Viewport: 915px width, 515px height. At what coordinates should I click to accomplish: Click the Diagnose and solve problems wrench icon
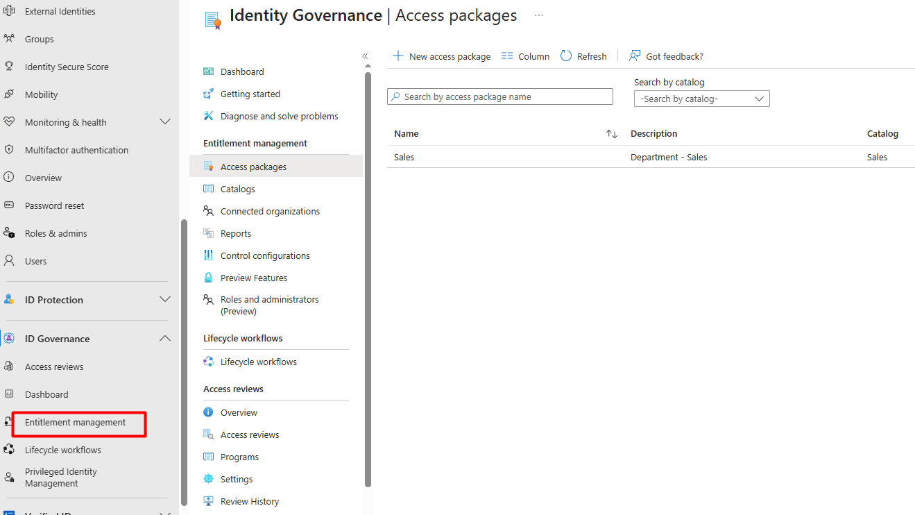tap(208, 116)
